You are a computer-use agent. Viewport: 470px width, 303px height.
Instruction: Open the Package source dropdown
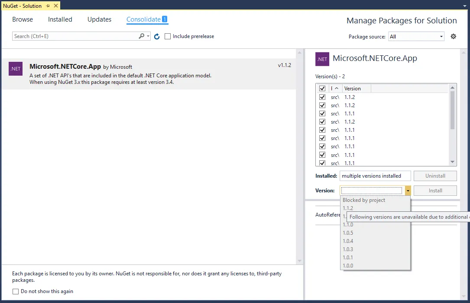[x=416, y=36]
